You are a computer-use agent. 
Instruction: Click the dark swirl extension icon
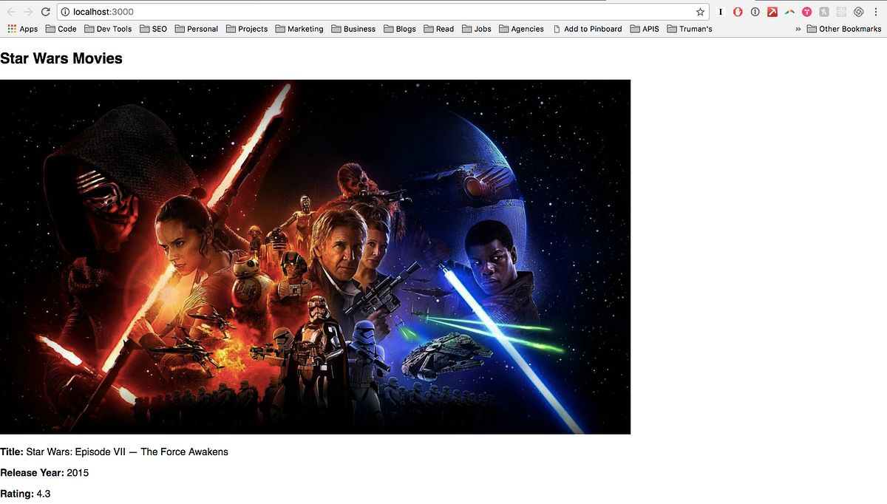click(858, 12)
